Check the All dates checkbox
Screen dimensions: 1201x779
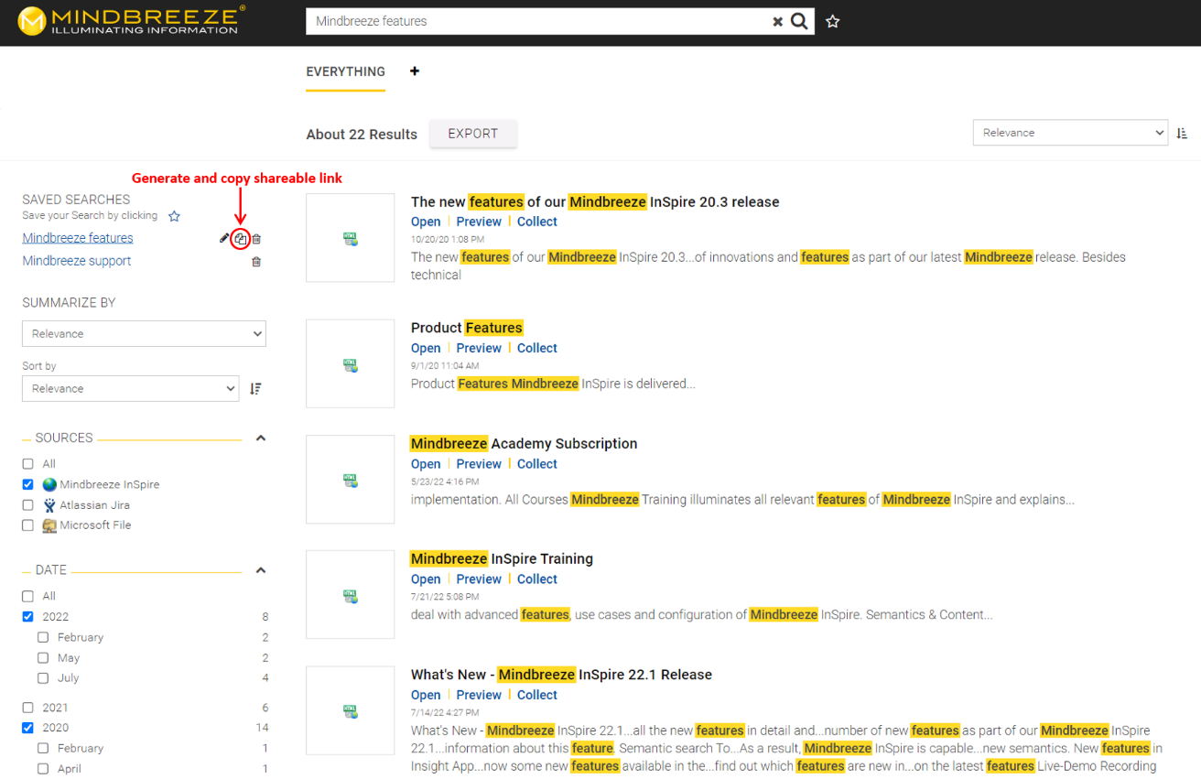coord(27,596)
